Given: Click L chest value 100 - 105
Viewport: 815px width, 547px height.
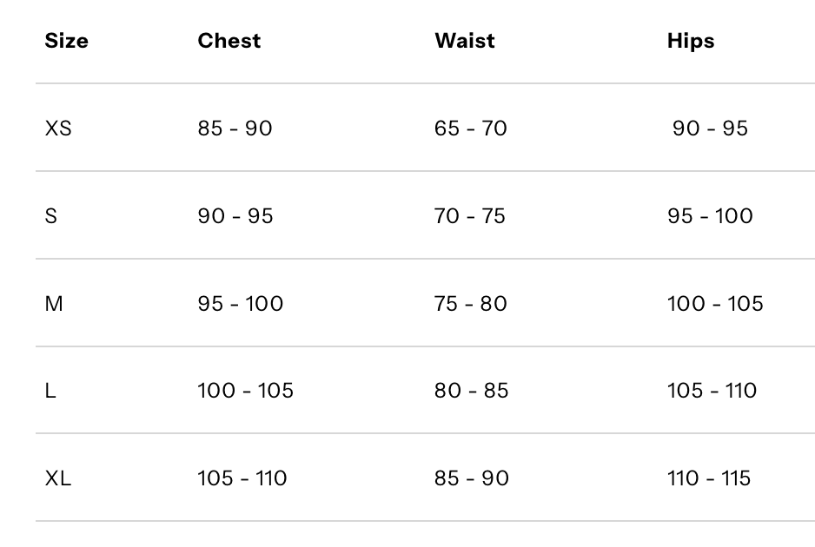Looking at the screenshot, I should click(245, 391).
